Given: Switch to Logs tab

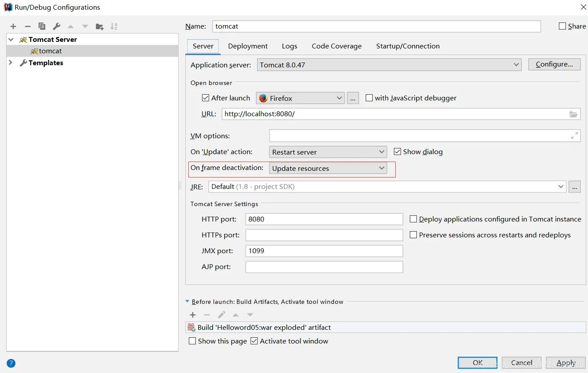Looking at the screenshot, I should pos(289,46).
